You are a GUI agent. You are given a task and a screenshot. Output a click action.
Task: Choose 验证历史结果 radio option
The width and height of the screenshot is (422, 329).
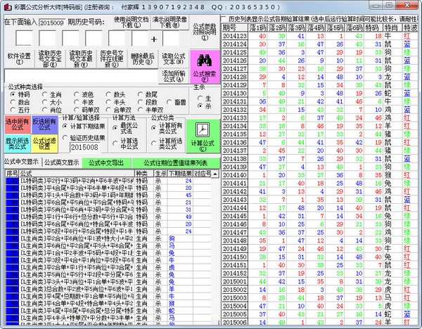(x=65, y=138)
